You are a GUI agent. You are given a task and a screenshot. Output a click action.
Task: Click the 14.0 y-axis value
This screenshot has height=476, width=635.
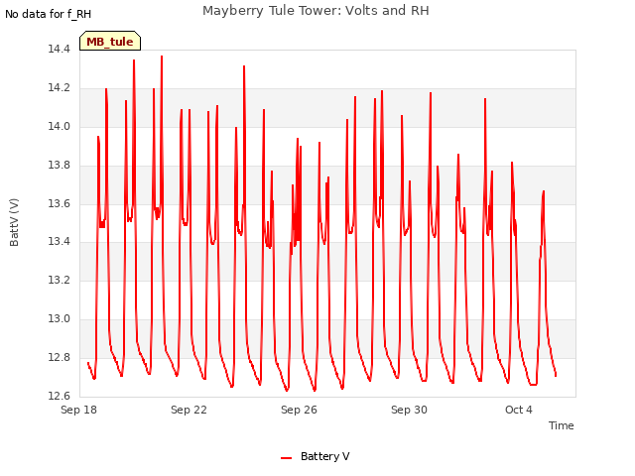pos(60,126)
